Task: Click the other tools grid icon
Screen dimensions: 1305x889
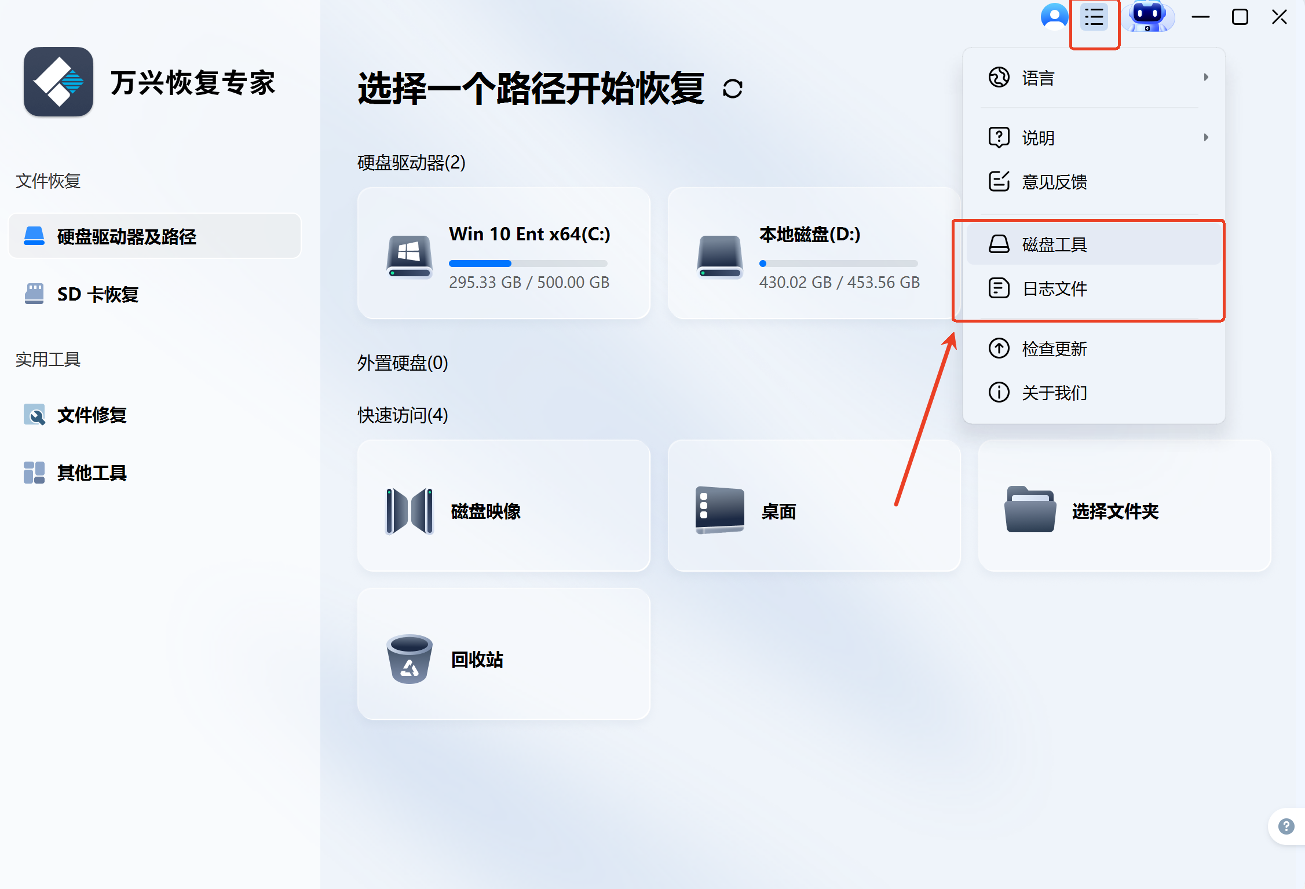Action: pos(34,473)
